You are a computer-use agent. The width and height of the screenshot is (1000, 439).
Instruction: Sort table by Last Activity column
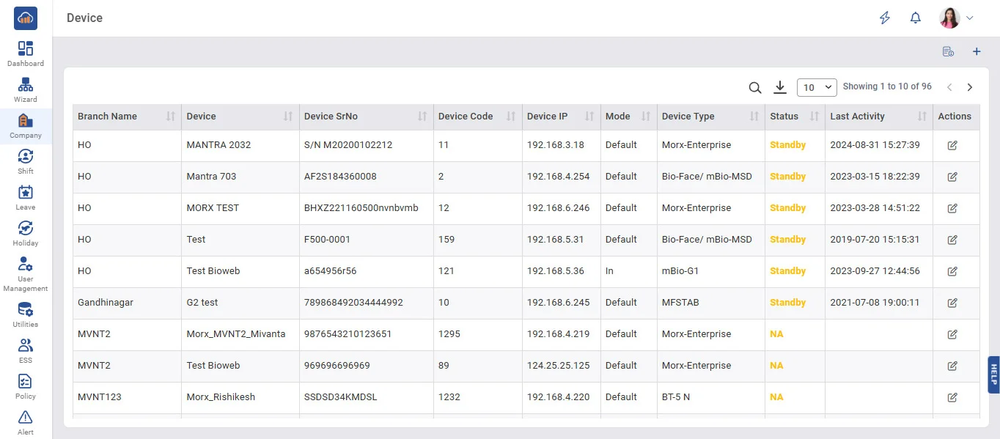pos(922,117)
